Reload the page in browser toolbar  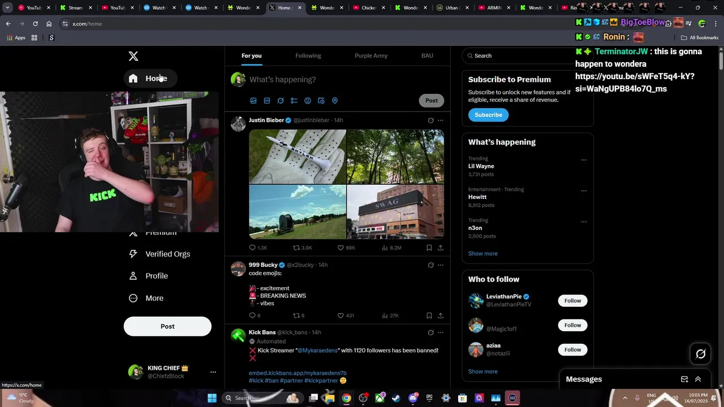(x=35, y=24)
